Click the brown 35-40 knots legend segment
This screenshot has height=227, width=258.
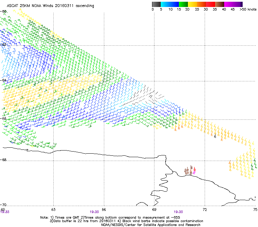point(220,4)
